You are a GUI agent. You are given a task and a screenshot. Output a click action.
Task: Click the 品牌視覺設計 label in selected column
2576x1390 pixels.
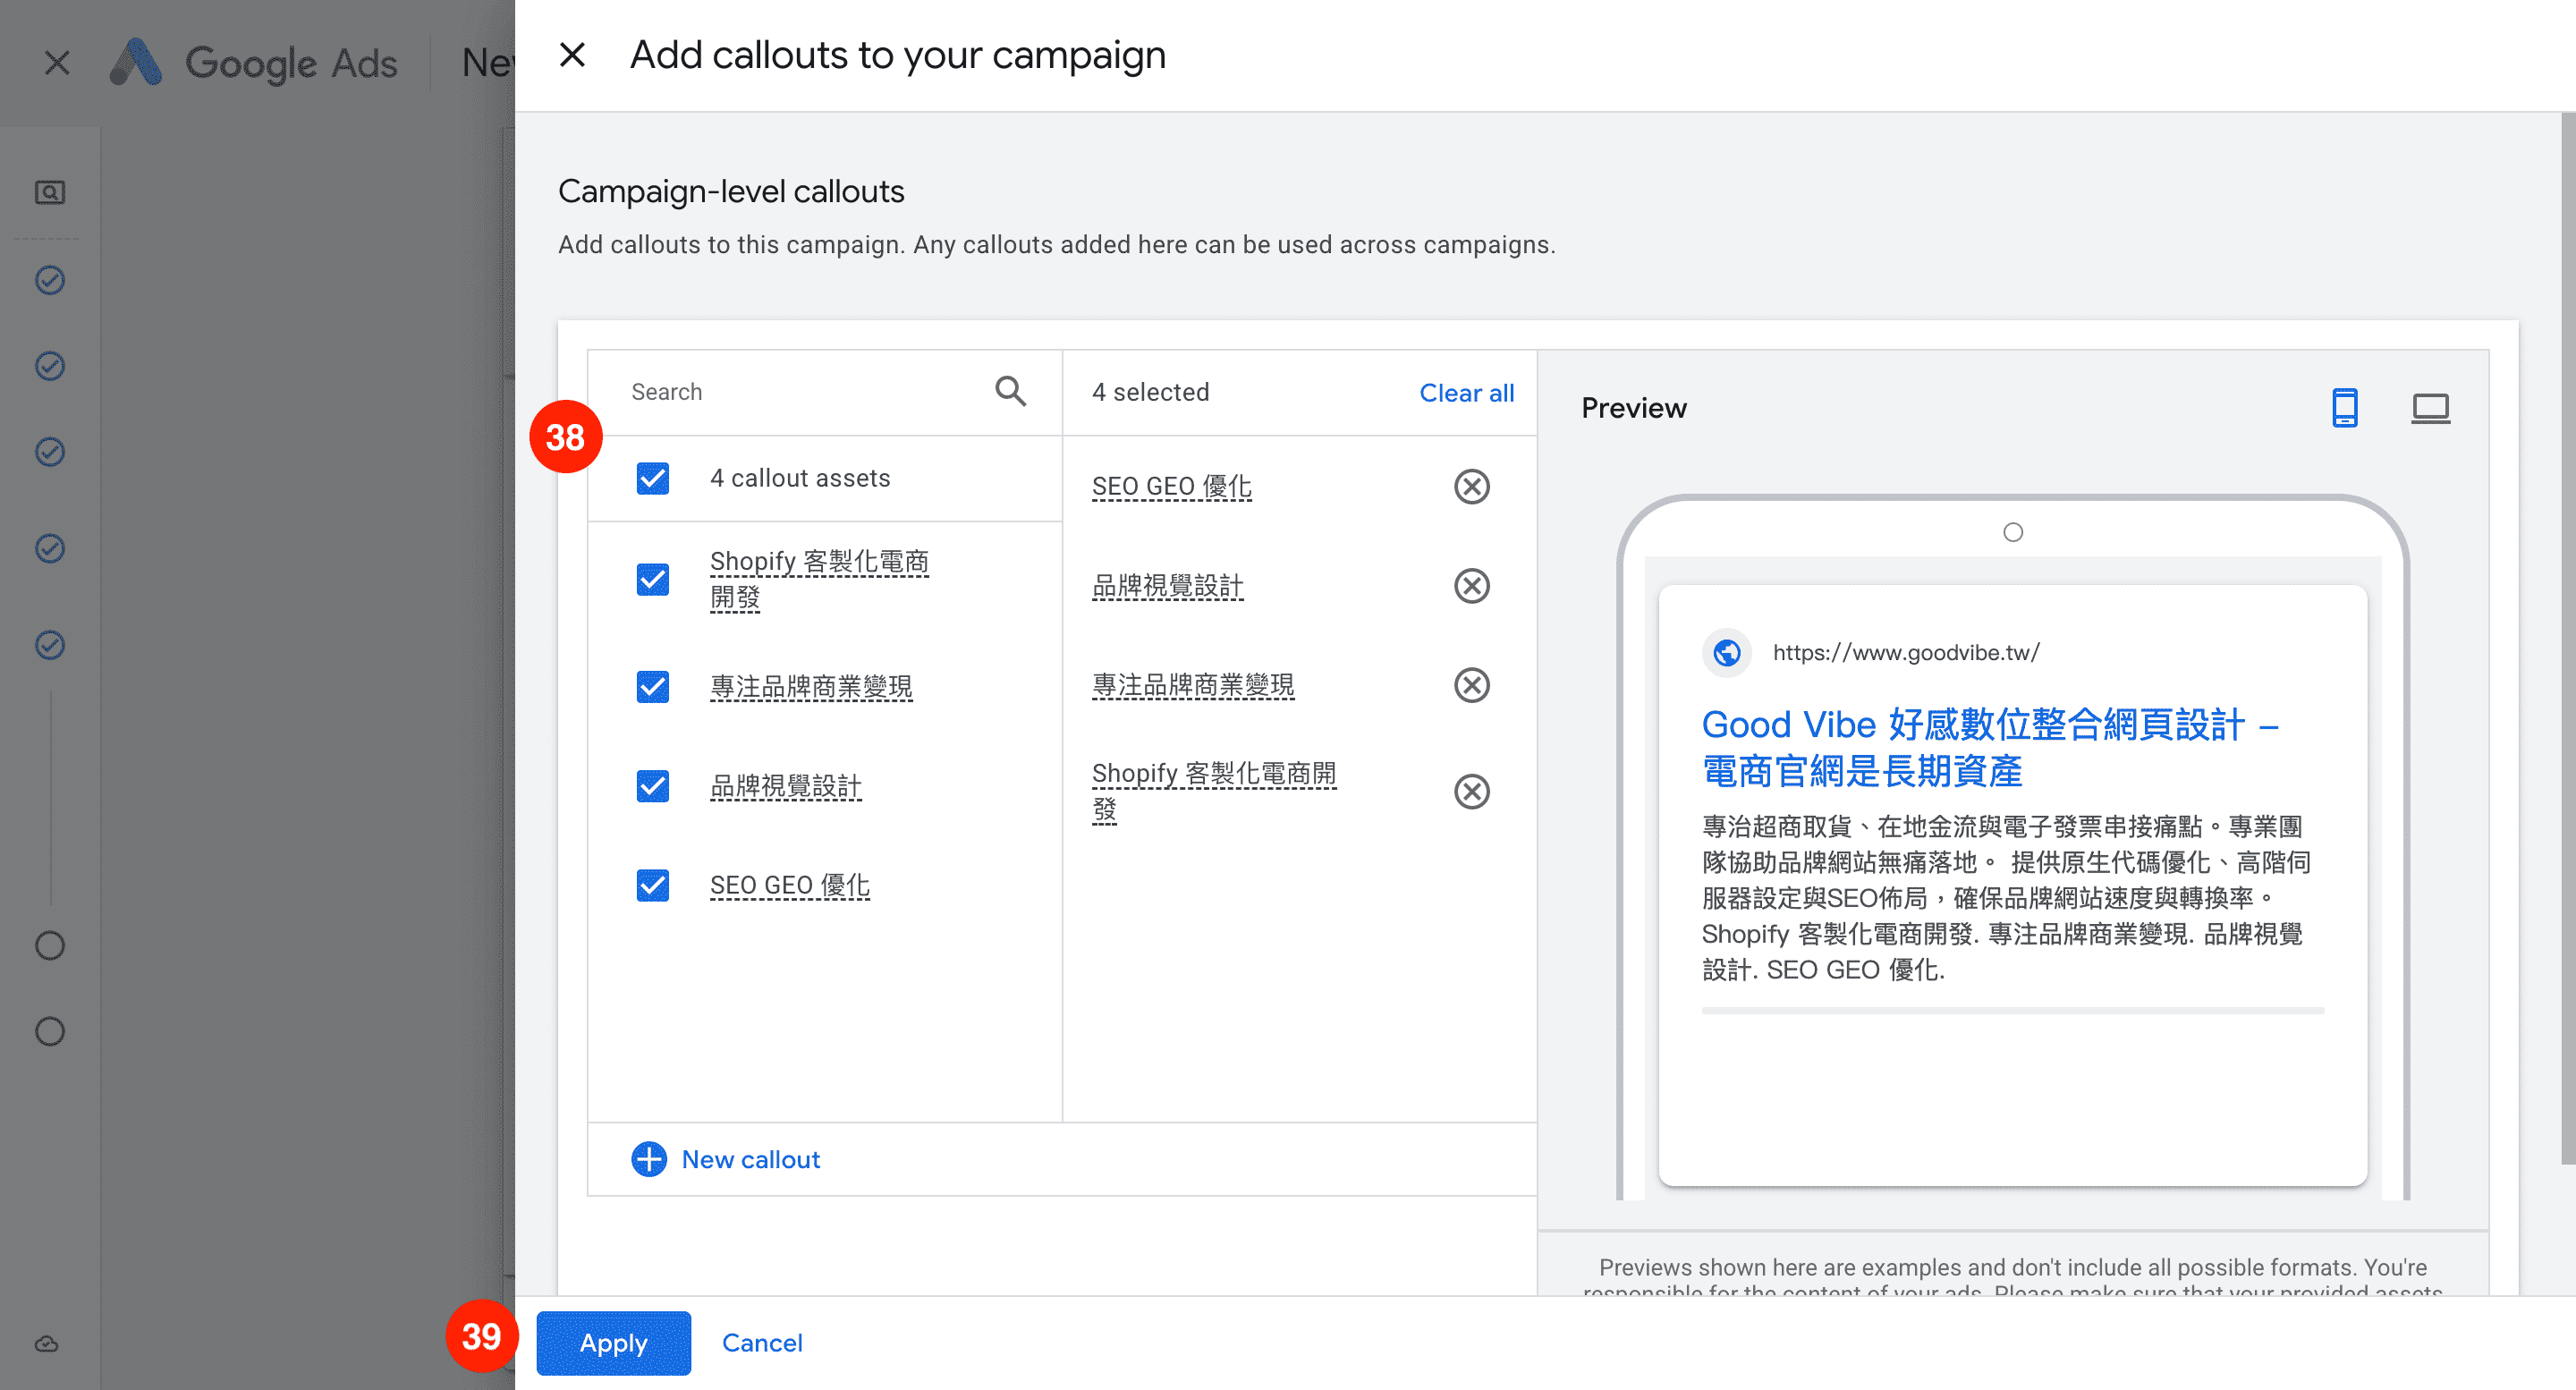tap(1168, 586)
